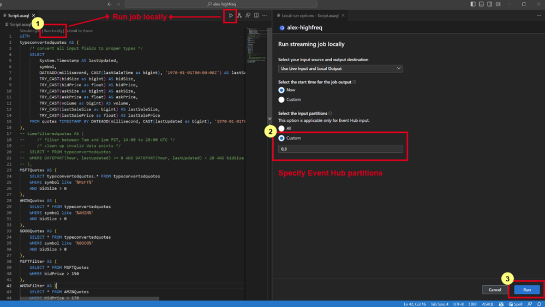Open the job diagram icon in editor toolbar

pyautogui.click(x=239, y=15)
